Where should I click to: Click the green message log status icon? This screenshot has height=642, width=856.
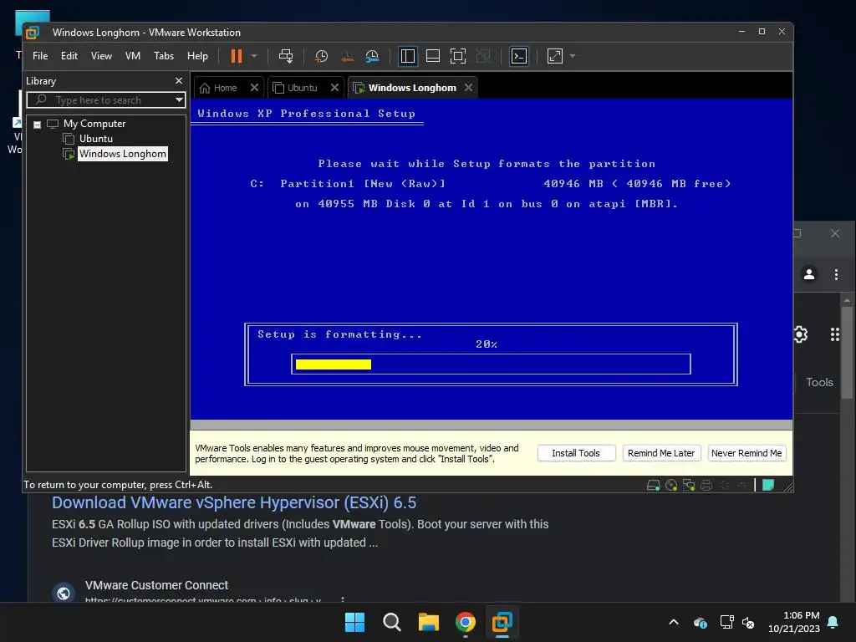click(x=768, y=485)
